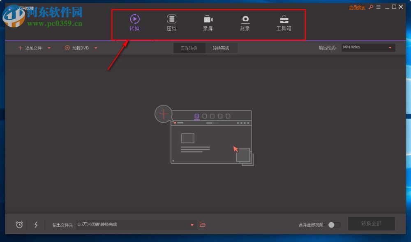
Task: Open the 工具箱 (Toolbox) panel
Action: pos(284,24)
